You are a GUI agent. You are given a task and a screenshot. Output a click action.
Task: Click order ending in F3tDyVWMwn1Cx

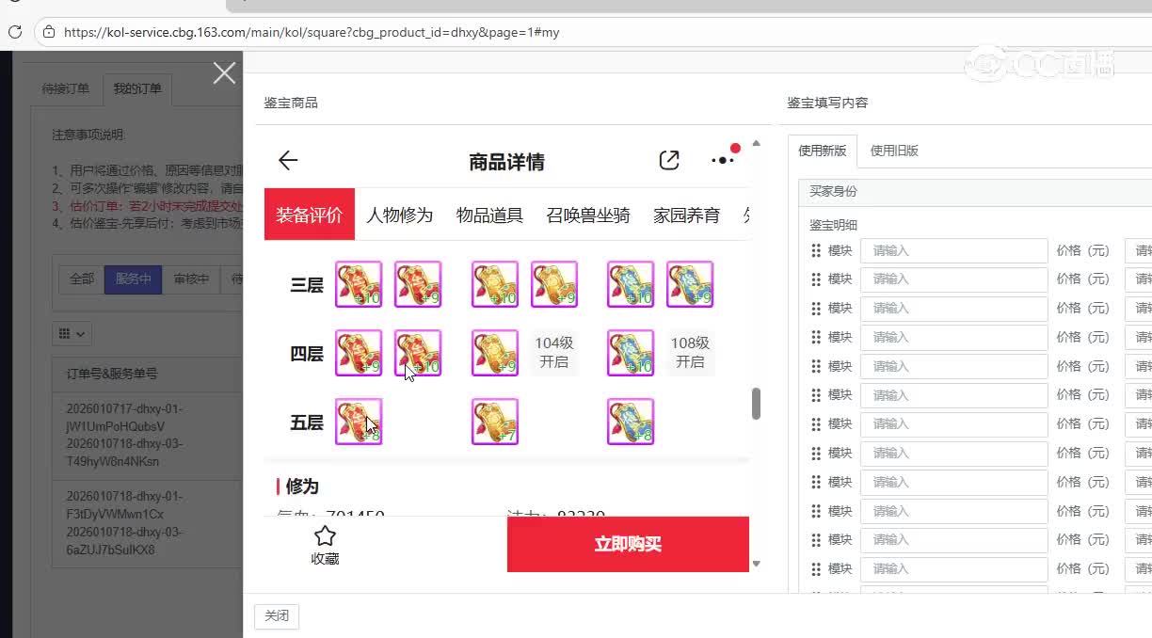[115, 514]
